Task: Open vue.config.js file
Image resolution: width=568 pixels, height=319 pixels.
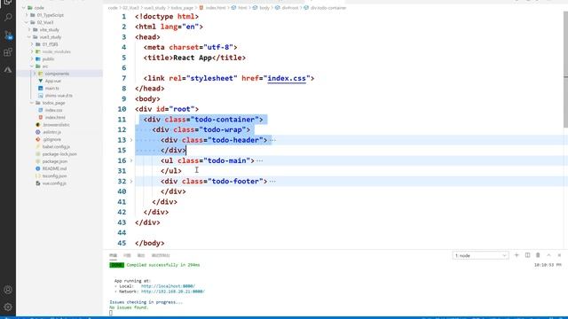Action: [54, 183]
